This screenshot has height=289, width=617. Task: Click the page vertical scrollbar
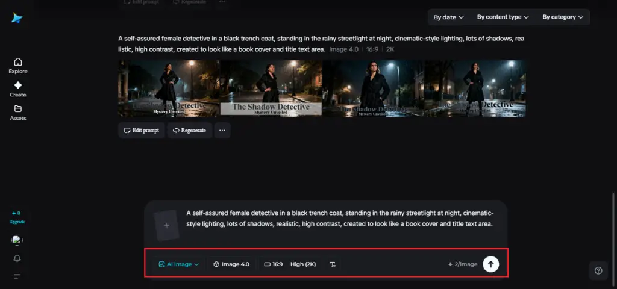614,239
